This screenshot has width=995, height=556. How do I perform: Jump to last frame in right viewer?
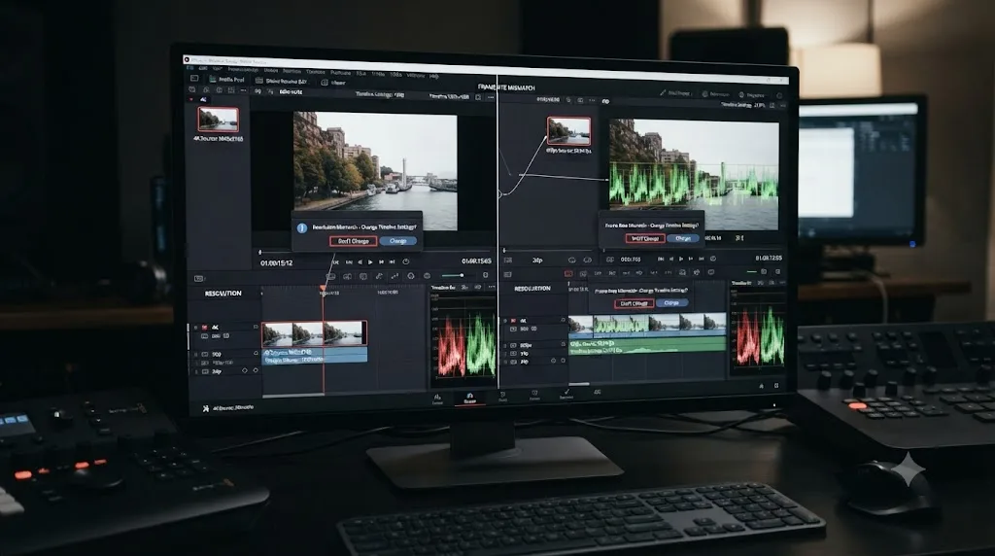point(702,259)
